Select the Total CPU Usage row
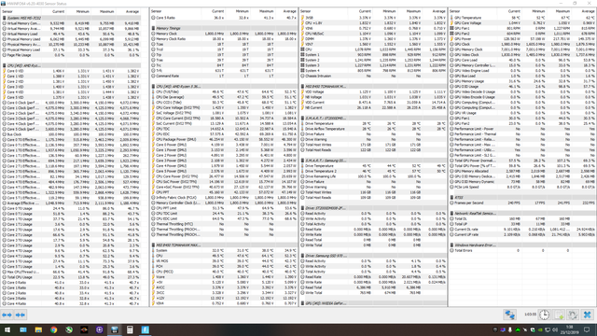This screenshot has width=597, height=336. (x=71, y=277)
